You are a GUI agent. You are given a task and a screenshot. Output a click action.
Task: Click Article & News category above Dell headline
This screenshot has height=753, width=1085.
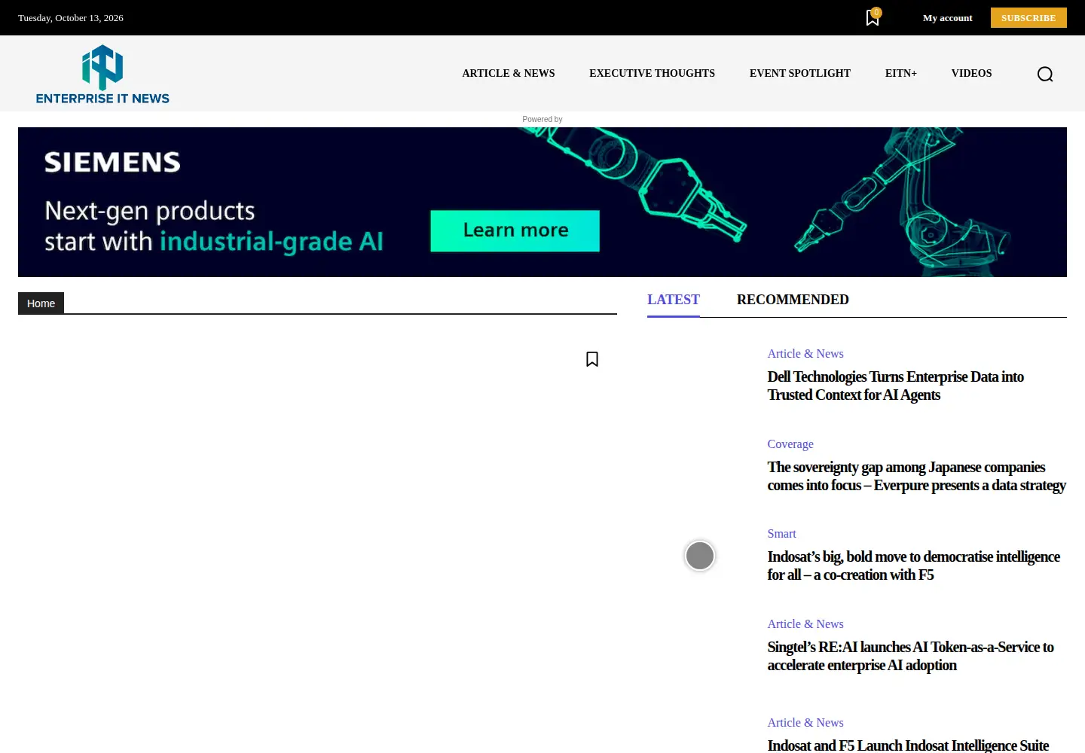click(x=805, y=354)
